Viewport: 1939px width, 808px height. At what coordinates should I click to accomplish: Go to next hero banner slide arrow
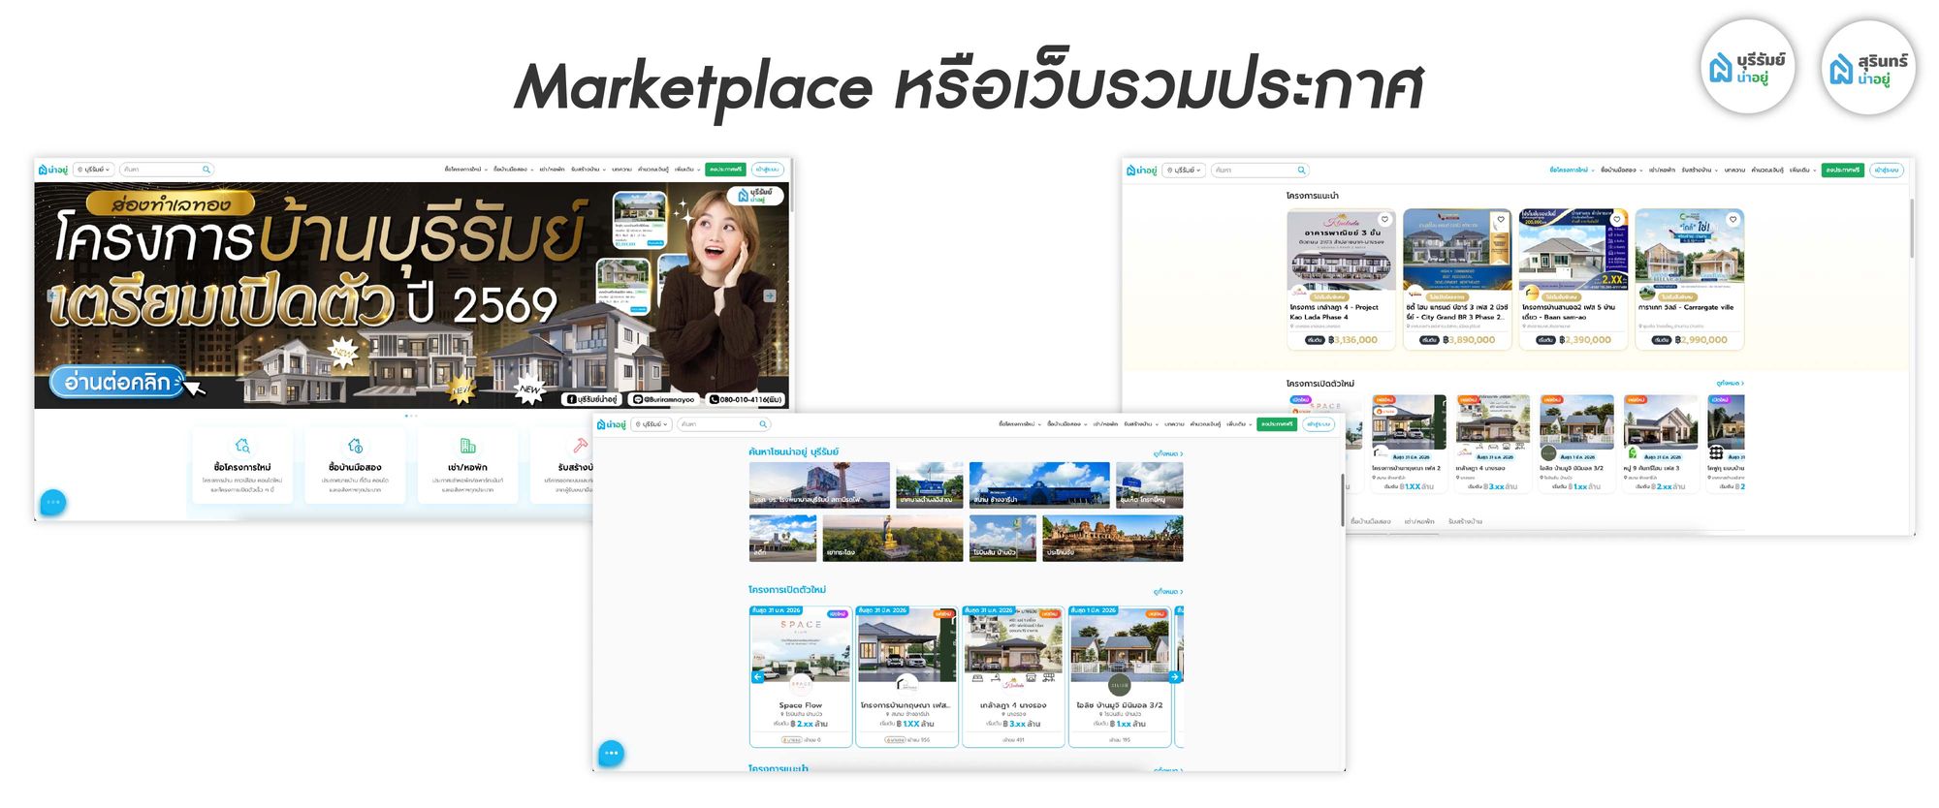770,295
